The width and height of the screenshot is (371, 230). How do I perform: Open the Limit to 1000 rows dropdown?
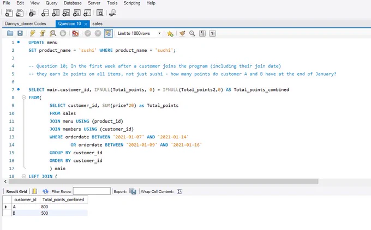point(139,33)
